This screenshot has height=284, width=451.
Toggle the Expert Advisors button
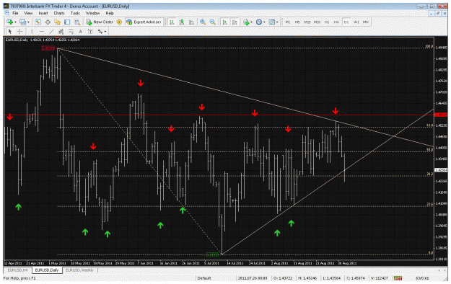(144, 22)
